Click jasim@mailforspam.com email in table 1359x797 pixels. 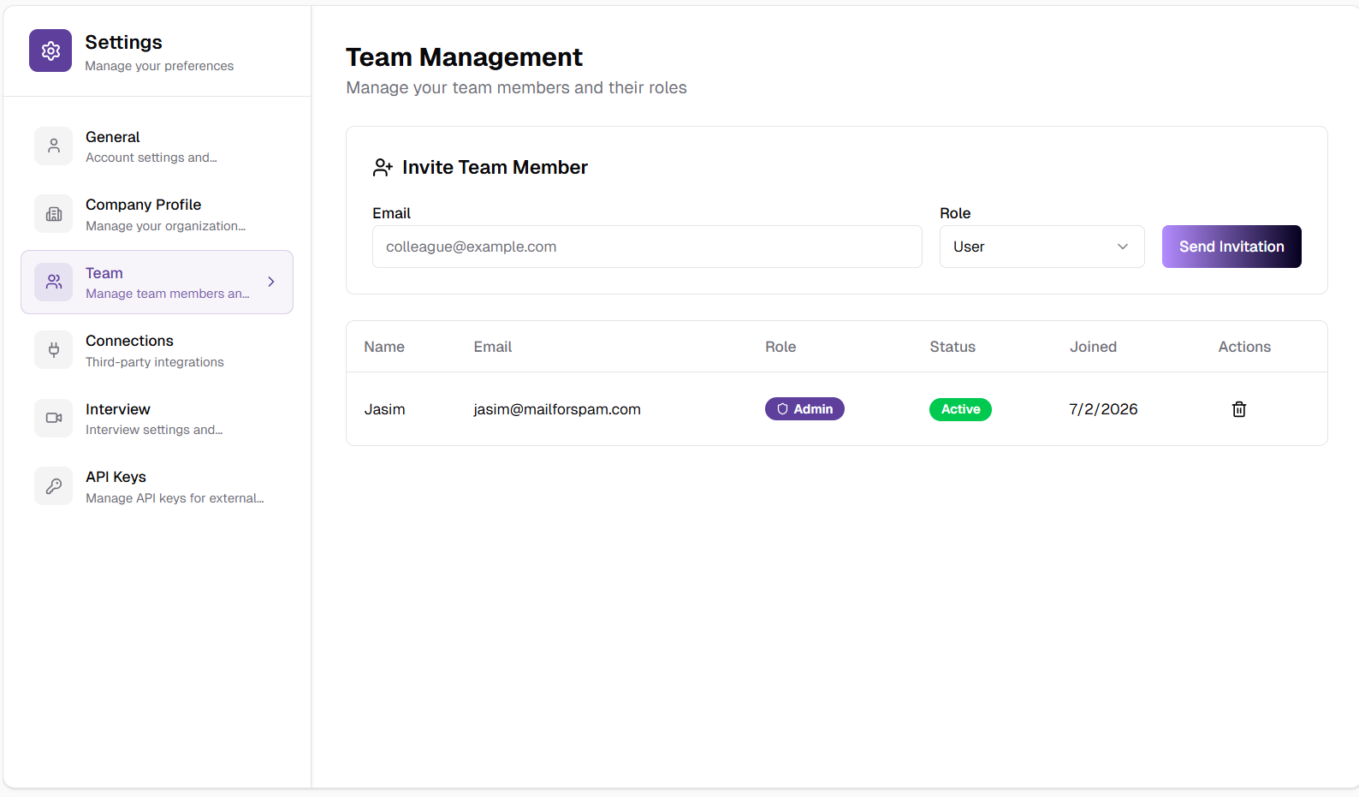tap(557, 409)
